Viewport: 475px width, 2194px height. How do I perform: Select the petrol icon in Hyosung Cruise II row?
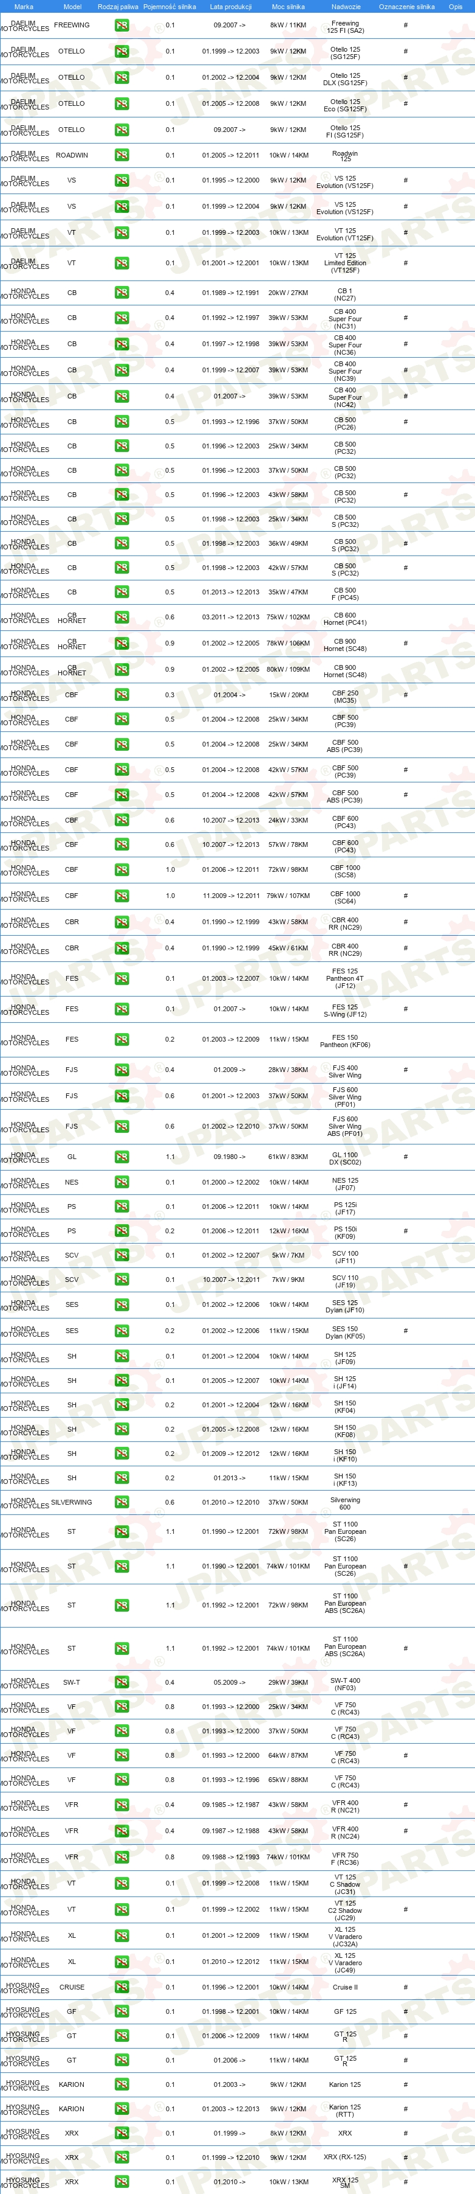(121, 1988)
